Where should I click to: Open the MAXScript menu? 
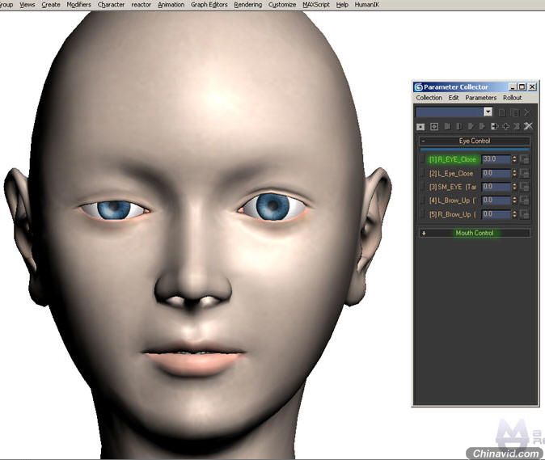click(x=316, y=5)
